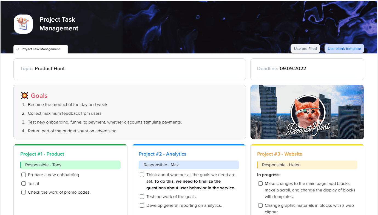This screenshot has height=215, width=378.
Task: Click the explosion emoji beside Goals
Action: click(x=25, y=96)
